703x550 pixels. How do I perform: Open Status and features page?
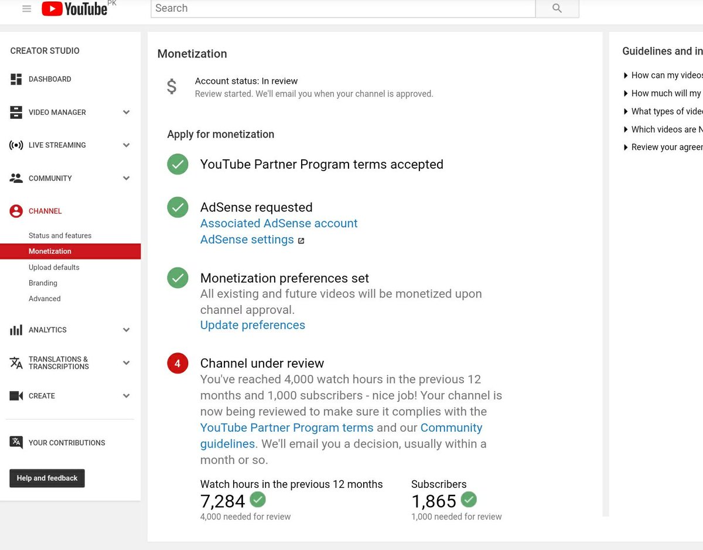[x=60, y=235]
